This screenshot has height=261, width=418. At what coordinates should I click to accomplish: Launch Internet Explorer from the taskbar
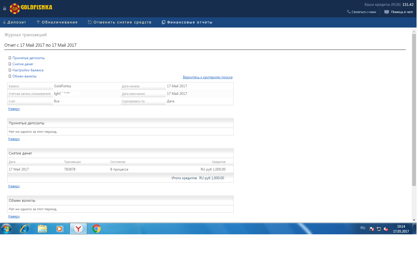click(24, 229)
